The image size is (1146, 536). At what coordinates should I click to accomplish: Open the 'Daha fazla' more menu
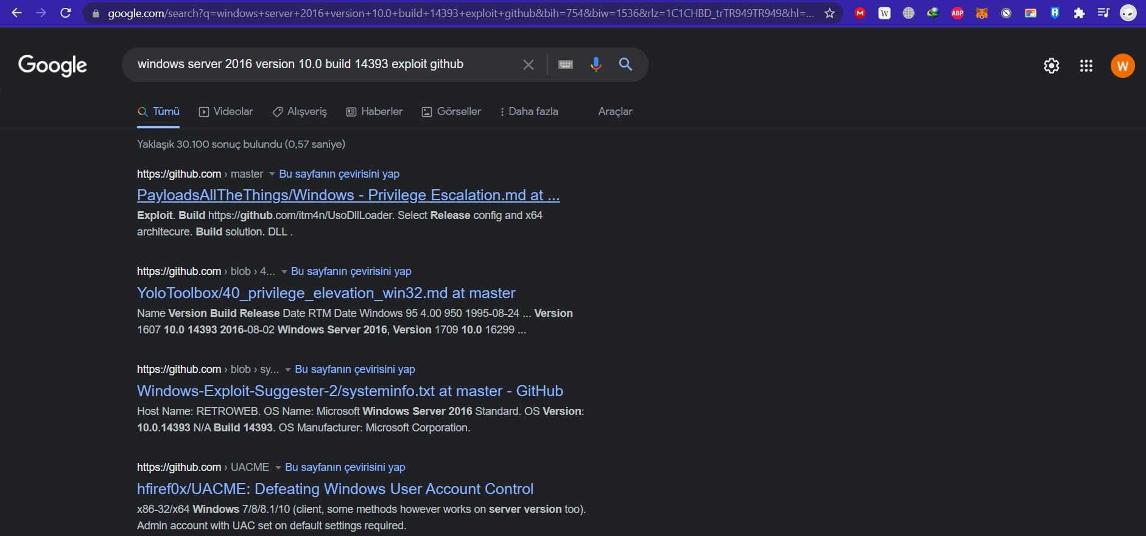(x=529, y=111)
